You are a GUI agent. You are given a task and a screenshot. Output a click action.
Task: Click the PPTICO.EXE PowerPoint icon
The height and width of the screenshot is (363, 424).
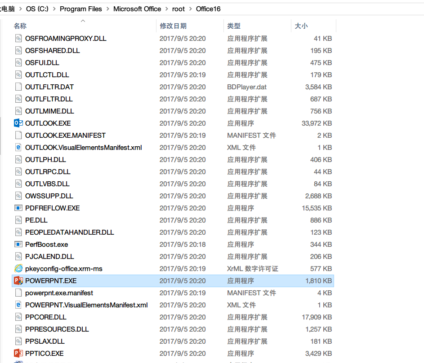[x=18, y=353]
